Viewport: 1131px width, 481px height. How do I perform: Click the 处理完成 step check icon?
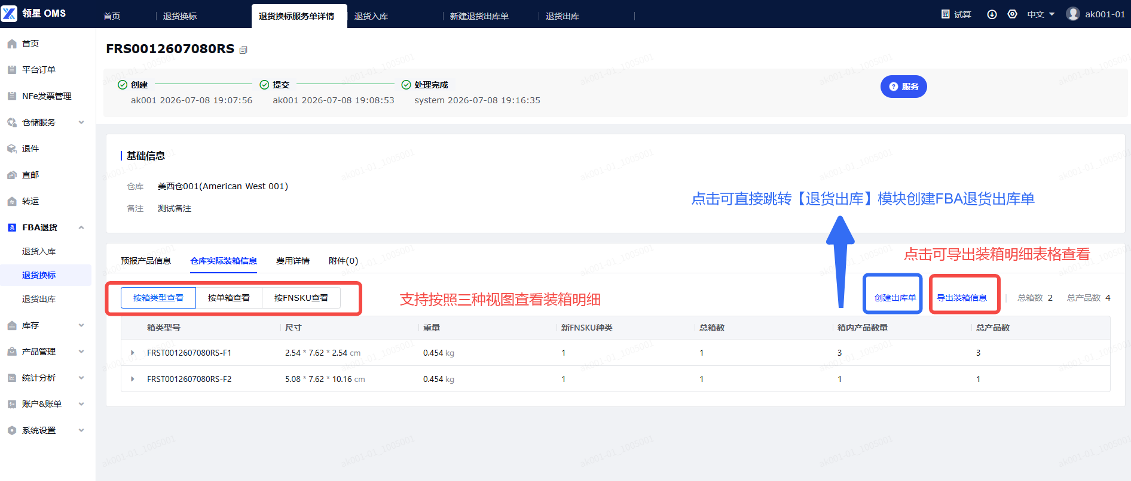pos(406,85)
